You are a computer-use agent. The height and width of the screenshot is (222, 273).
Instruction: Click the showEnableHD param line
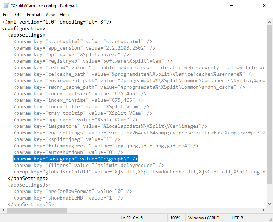(x=68, y=198)
